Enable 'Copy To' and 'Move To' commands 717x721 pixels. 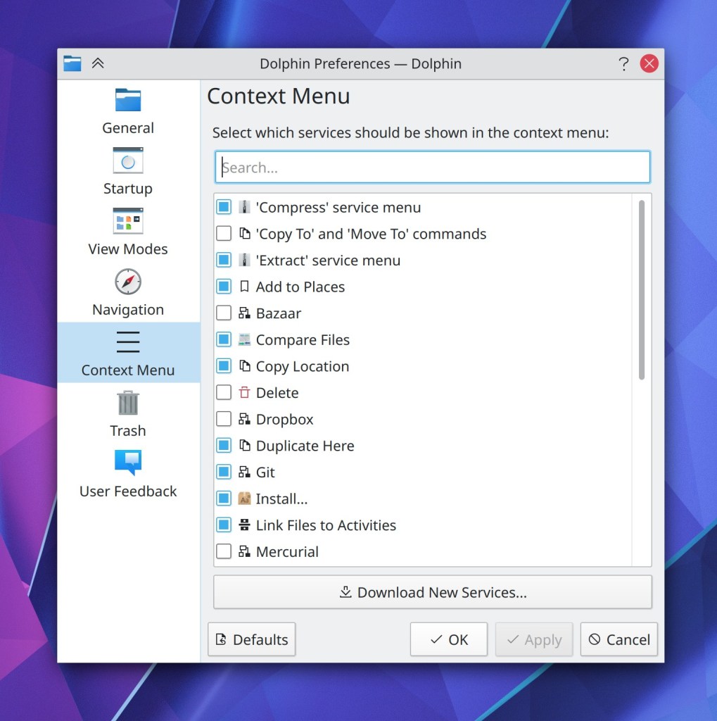tap(224, 234)
